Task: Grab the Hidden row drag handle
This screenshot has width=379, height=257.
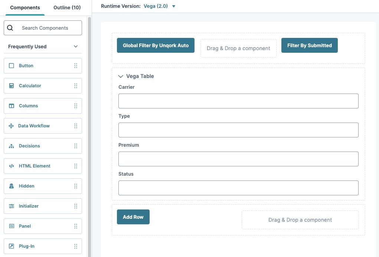Action: tap(76, 186)
